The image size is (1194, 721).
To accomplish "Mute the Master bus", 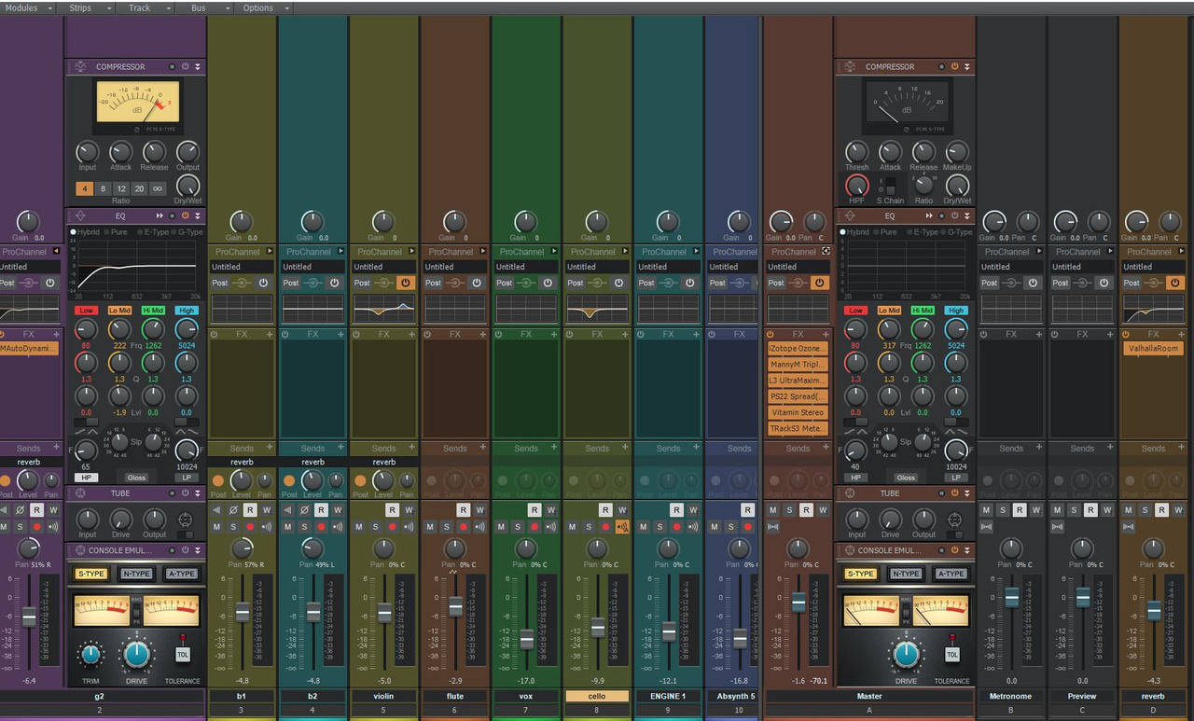I will (772, 510).
